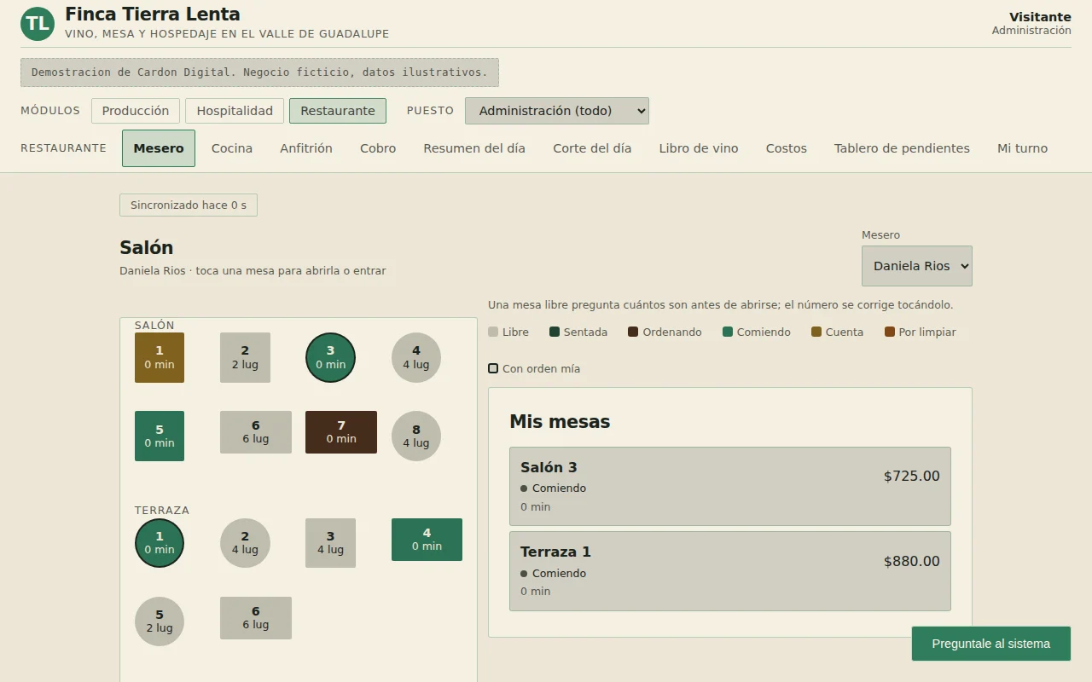Click the $880.00 amount

point(912,562)
